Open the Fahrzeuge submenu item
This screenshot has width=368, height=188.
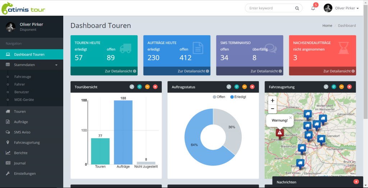point(23,77)
